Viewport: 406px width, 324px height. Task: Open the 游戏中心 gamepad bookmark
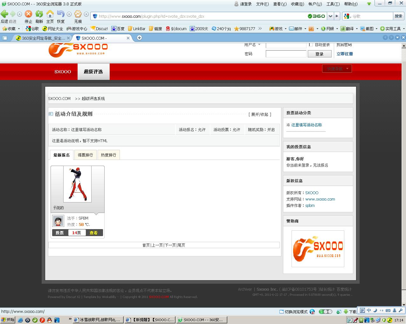tap(77, 29)
